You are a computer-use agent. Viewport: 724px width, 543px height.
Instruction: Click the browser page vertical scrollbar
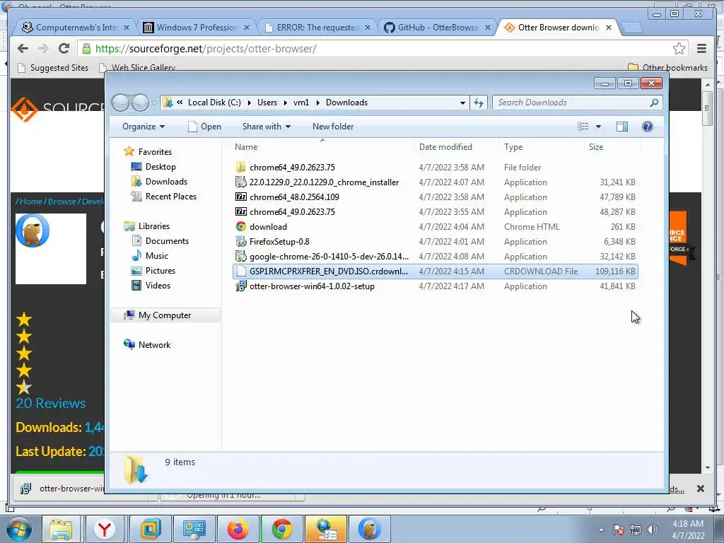707,110
